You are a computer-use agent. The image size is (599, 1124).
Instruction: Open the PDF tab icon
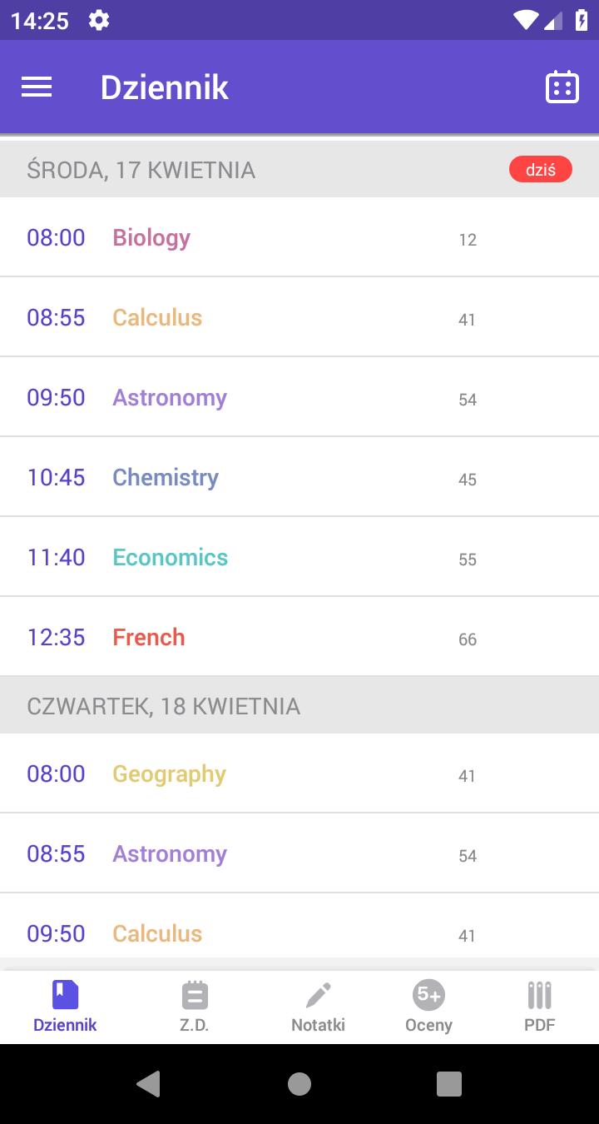pos(539,1007)
